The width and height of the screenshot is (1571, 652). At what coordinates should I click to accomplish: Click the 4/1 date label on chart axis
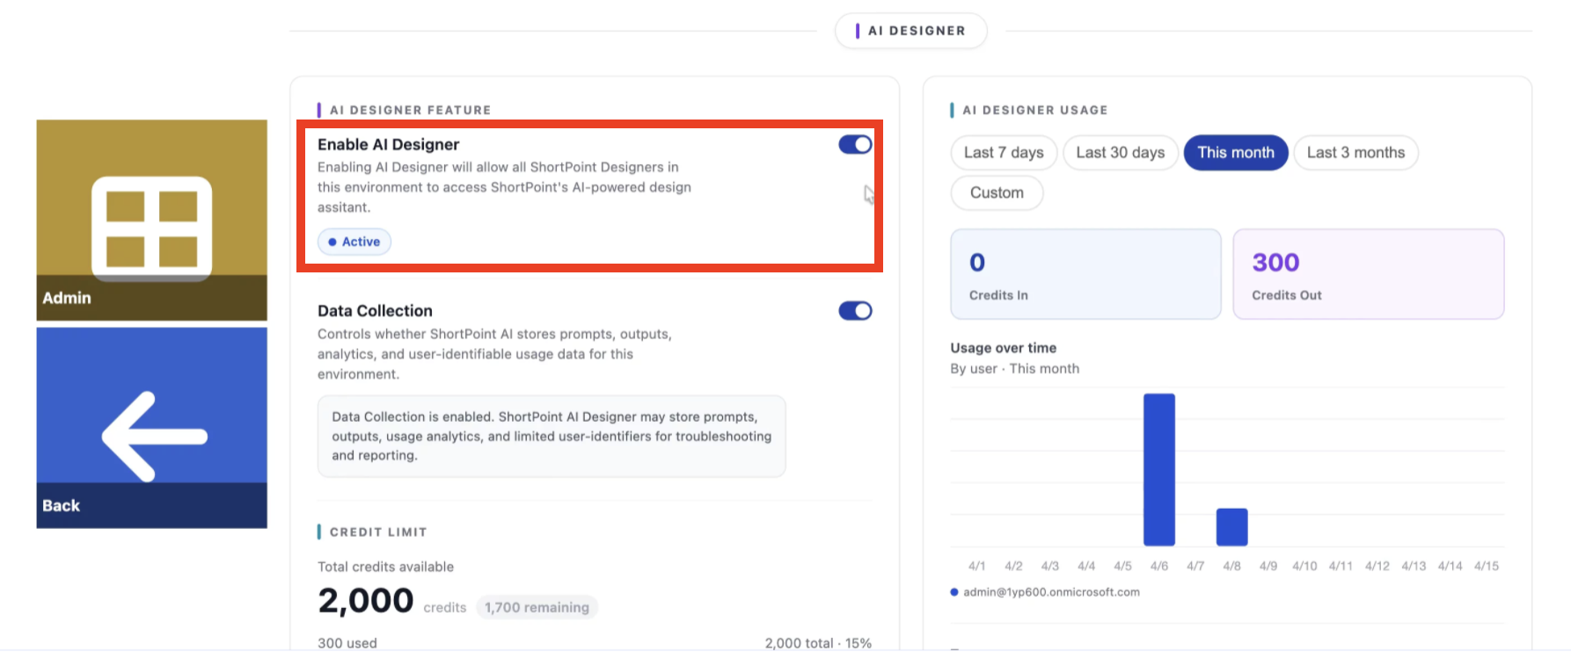[x=976, y=566]
